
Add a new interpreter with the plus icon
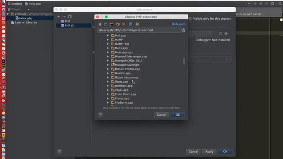point(59,16)
